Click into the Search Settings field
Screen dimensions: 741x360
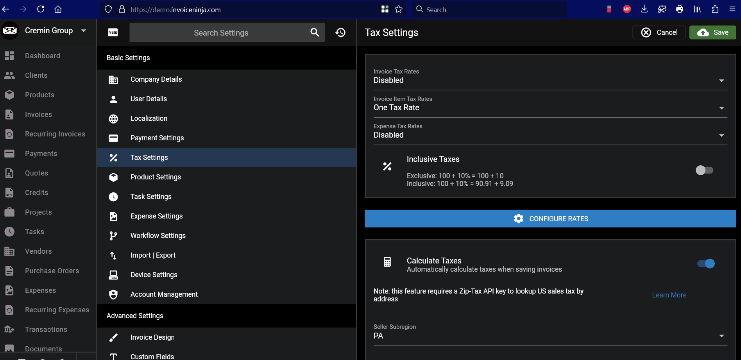(221, 33)
